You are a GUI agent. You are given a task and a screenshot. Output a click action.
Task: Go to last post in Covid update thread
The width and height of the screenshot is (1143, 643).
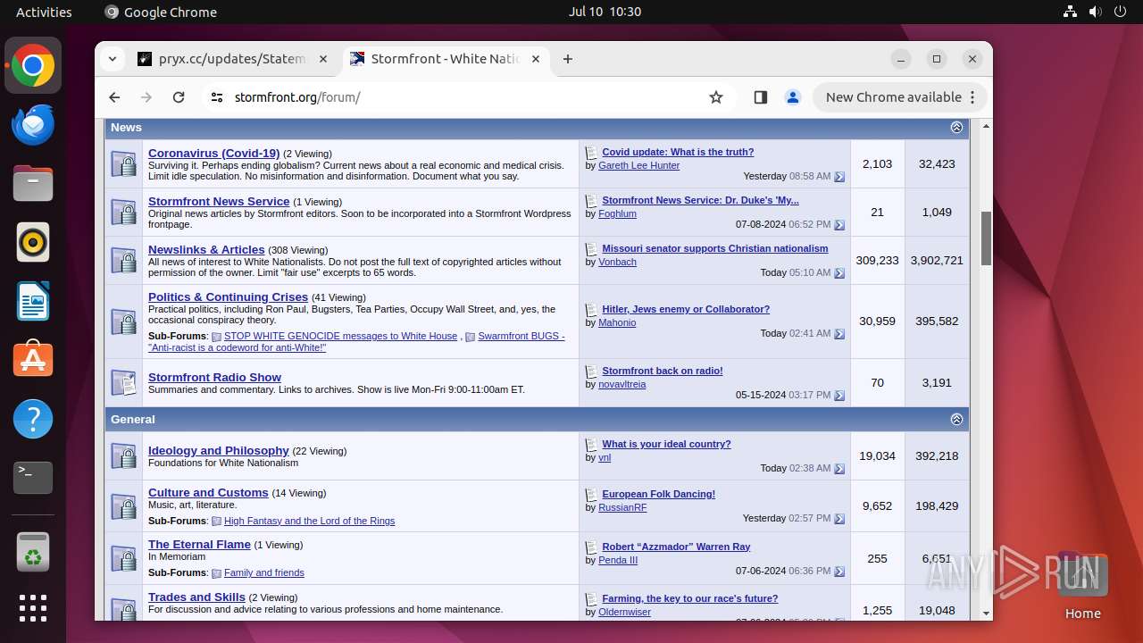pos(839,177)
